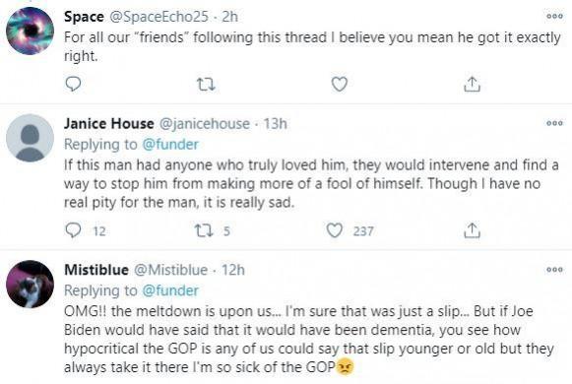Open more options on Janice House's tweet

click(554, 123)
